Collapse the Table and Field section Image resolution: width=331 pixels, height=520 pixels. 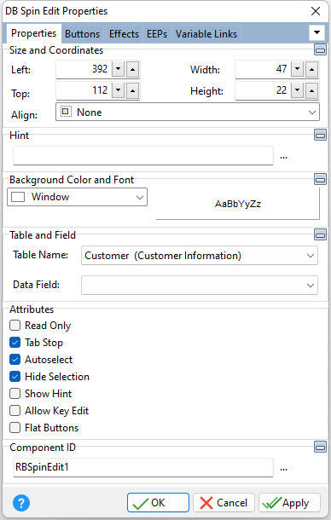320,234
